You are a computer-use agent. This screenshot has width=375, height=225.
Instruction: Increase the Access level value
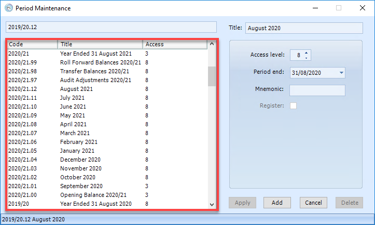tap(307, 52)
